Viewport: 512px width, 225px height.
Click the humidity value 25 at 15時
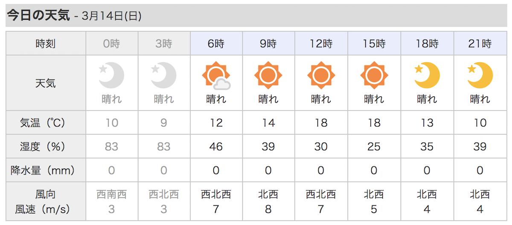click(374, 146)
